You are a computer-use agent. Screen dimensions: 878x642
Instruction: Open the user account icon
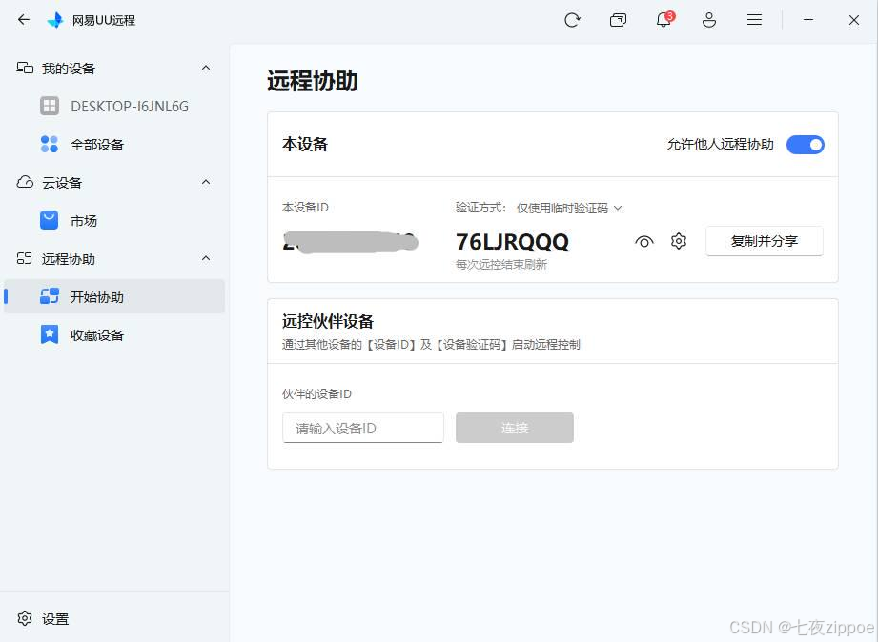point(709,20)
